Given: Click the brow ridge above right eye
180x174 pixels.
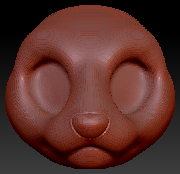Looking at the screenshot, I should (x=127, y=57).
